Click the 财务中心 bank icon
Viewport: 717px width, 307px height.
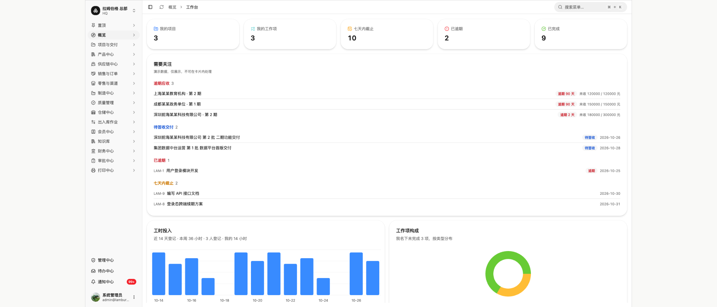tap(93, 151)
